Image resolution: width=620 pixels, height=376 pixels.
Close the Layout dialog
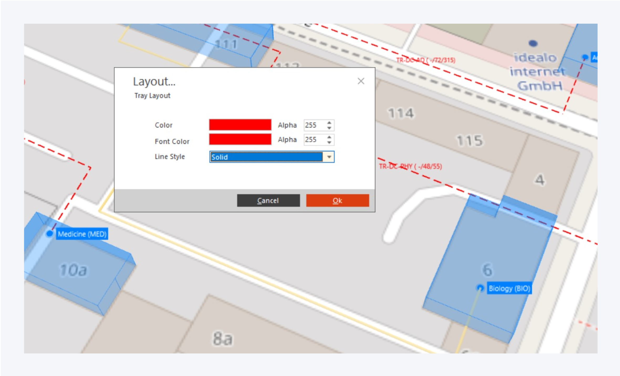tap(361, 81)
